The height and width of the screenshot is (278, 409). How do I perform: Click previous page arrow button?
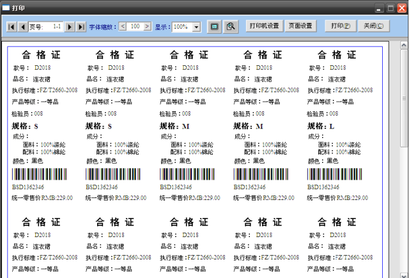point(22,27)
